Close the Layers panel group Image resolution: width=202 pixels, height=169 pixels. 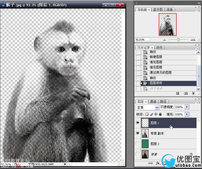click(x=199, y=99)
